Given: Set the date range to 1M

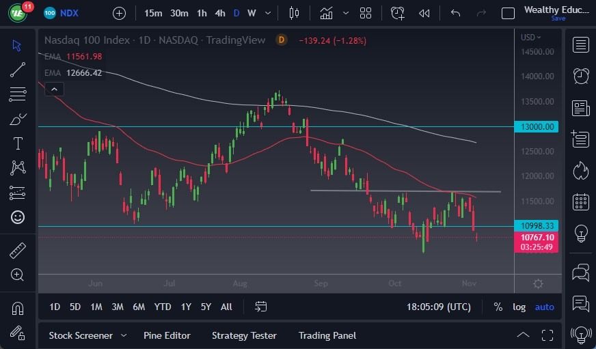Looking at the screenshot, I should tap(96, 307).
